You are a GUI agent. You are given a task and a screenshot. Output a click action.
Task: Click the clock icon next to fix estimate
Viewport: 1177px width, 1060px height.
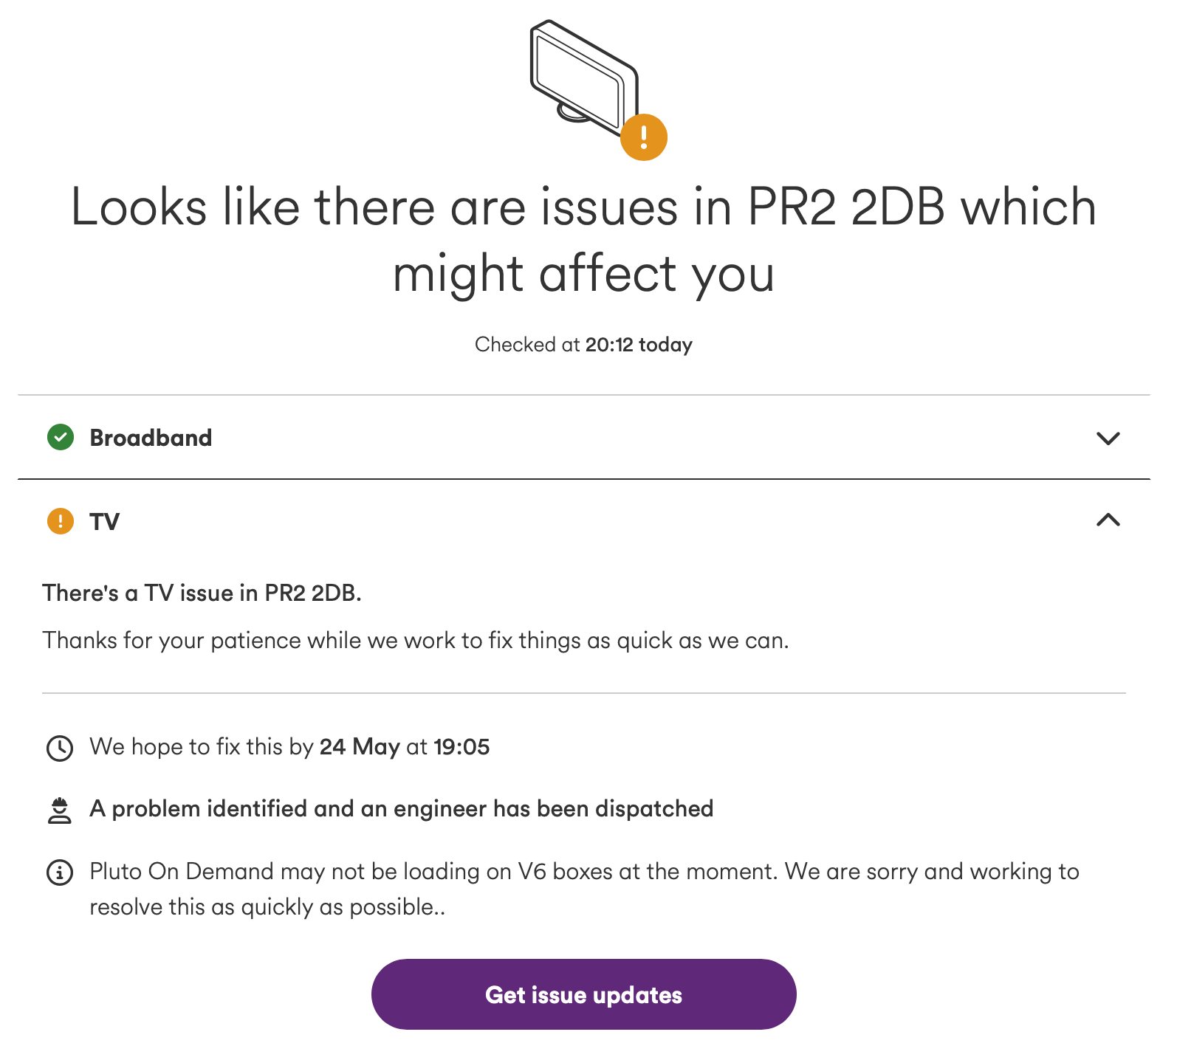tap(60, 748)
